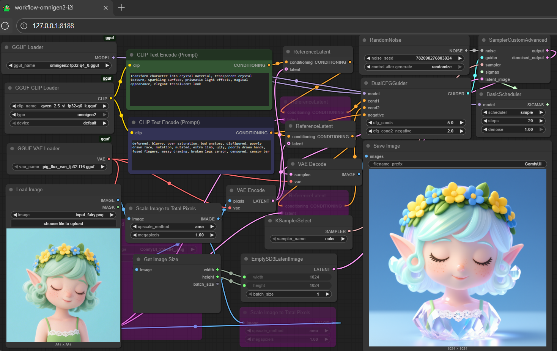Screen dimensions: 557x351
Task: Click the MODEL output socket on GGUF Loader
Action: (x=113, y=58)
